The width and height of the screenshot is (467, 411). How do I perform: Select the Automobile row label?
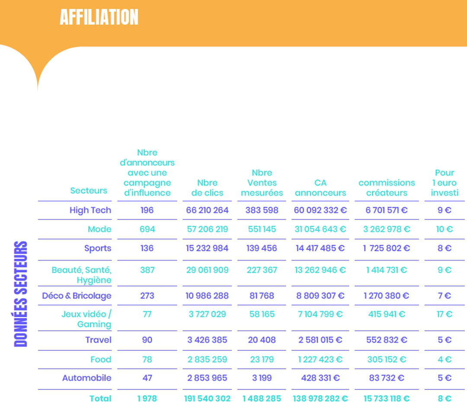coord(86,378)
